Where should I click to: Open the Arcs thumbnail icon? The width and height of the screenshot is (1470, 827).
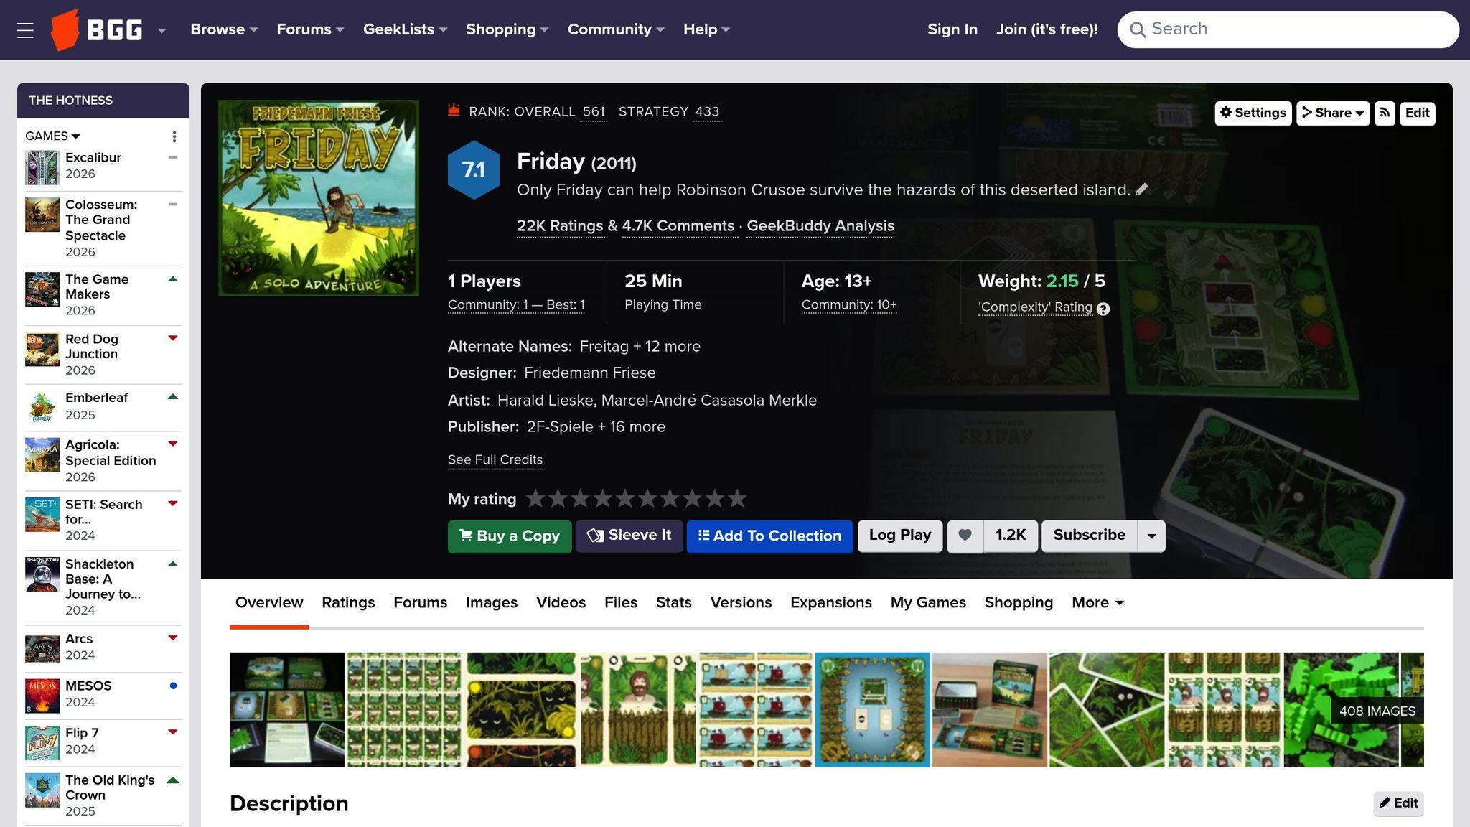coord(42,648)
